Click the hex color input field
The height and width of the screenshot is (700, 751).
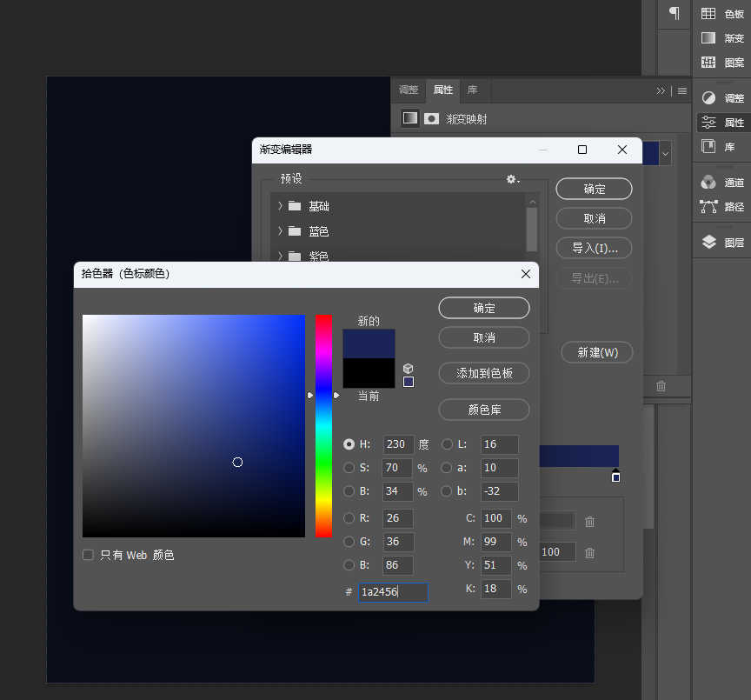[393, 592]
